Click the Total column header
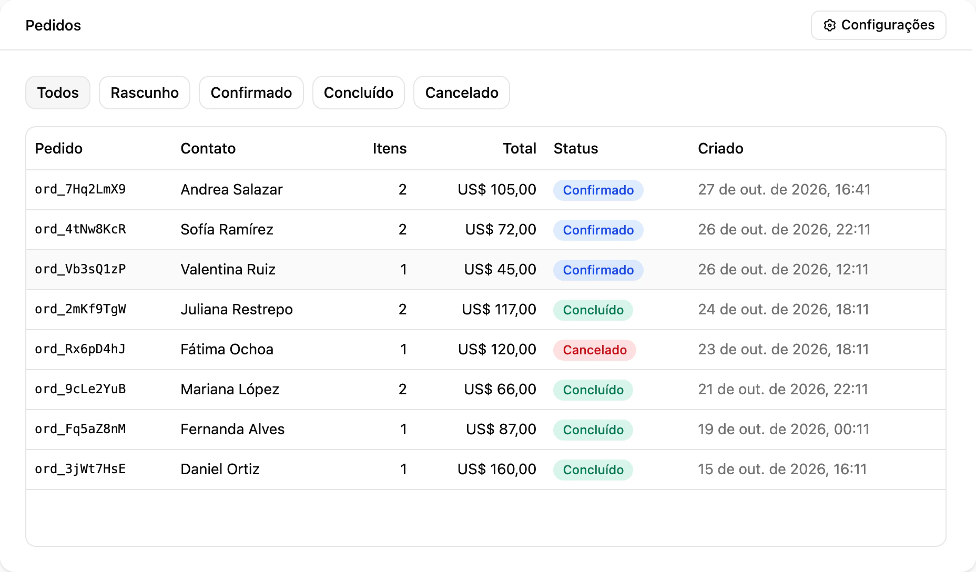The width and height of the screenshot is (976, 572). point(520,148)
